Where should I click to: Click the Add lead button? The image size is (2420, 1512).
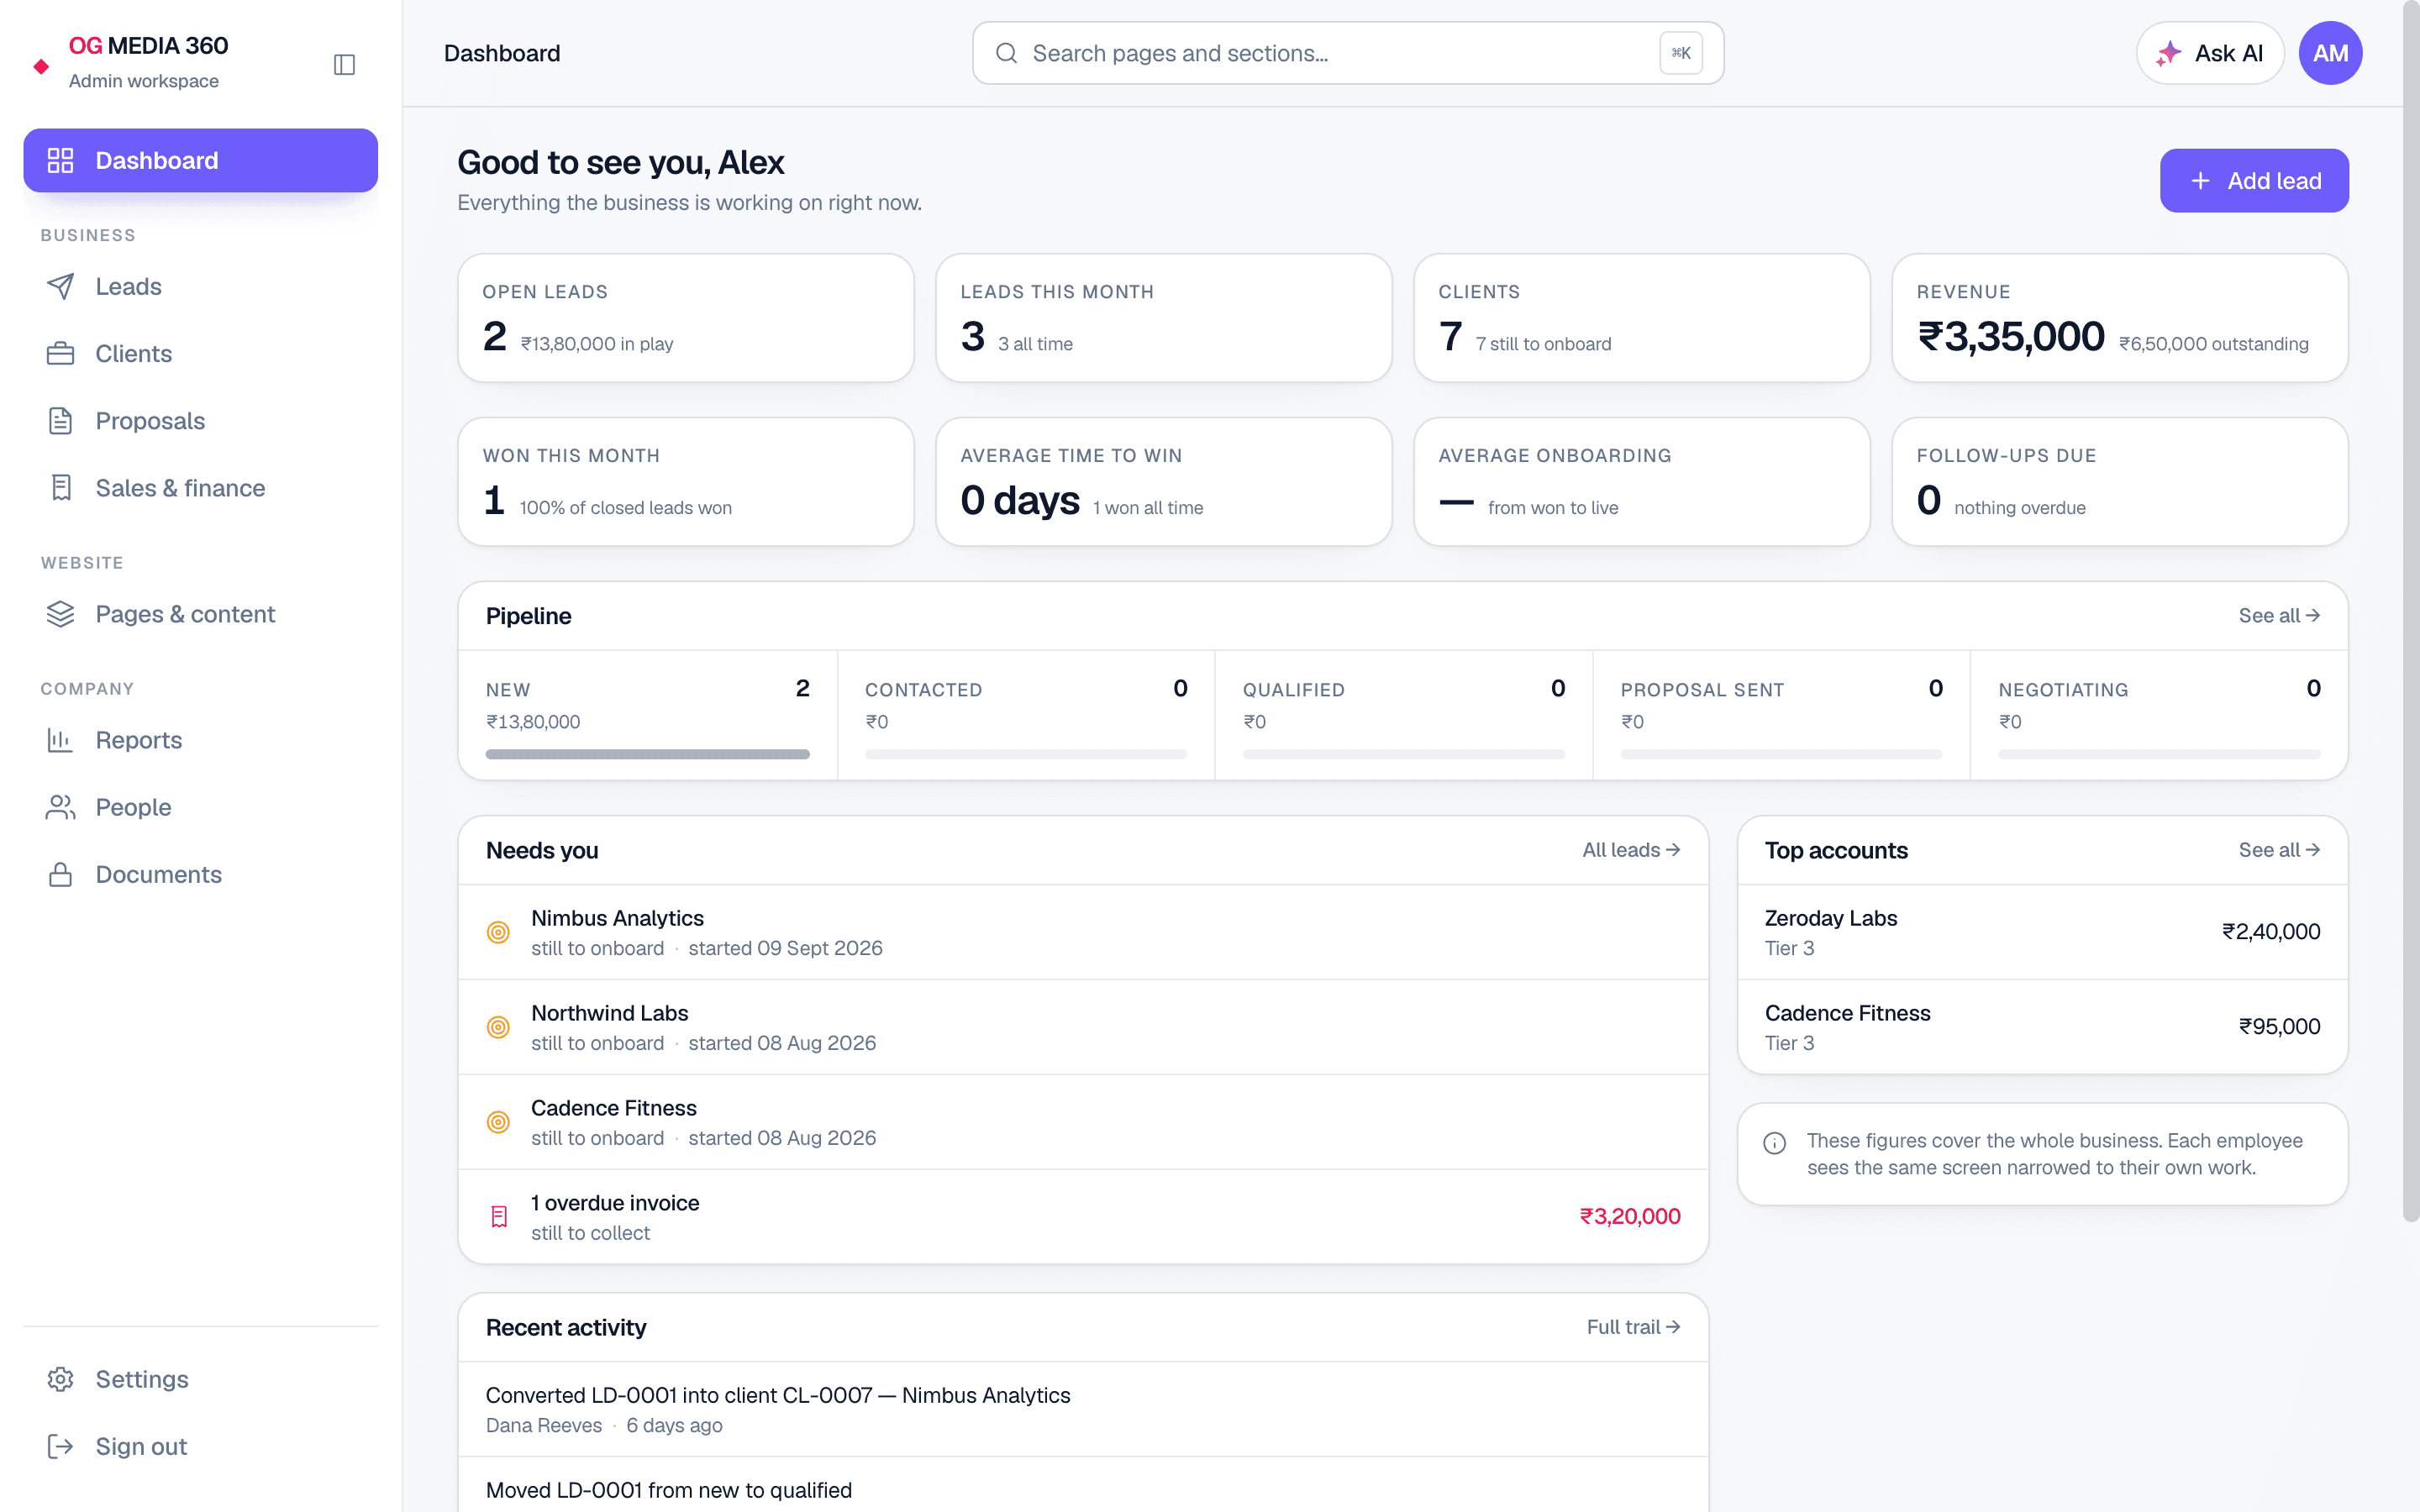[2254, 181]
